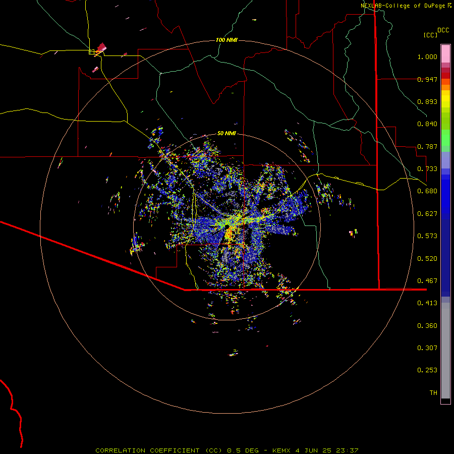The width and height of the screenshot is (454, 454).
Task: Click the 0.627 scale value
Action: click(x=427, y=214)
